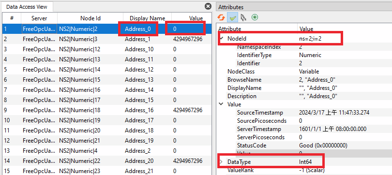392x175 pixels.
Task: Select the Address_13 display name
Action: point(139,80)
